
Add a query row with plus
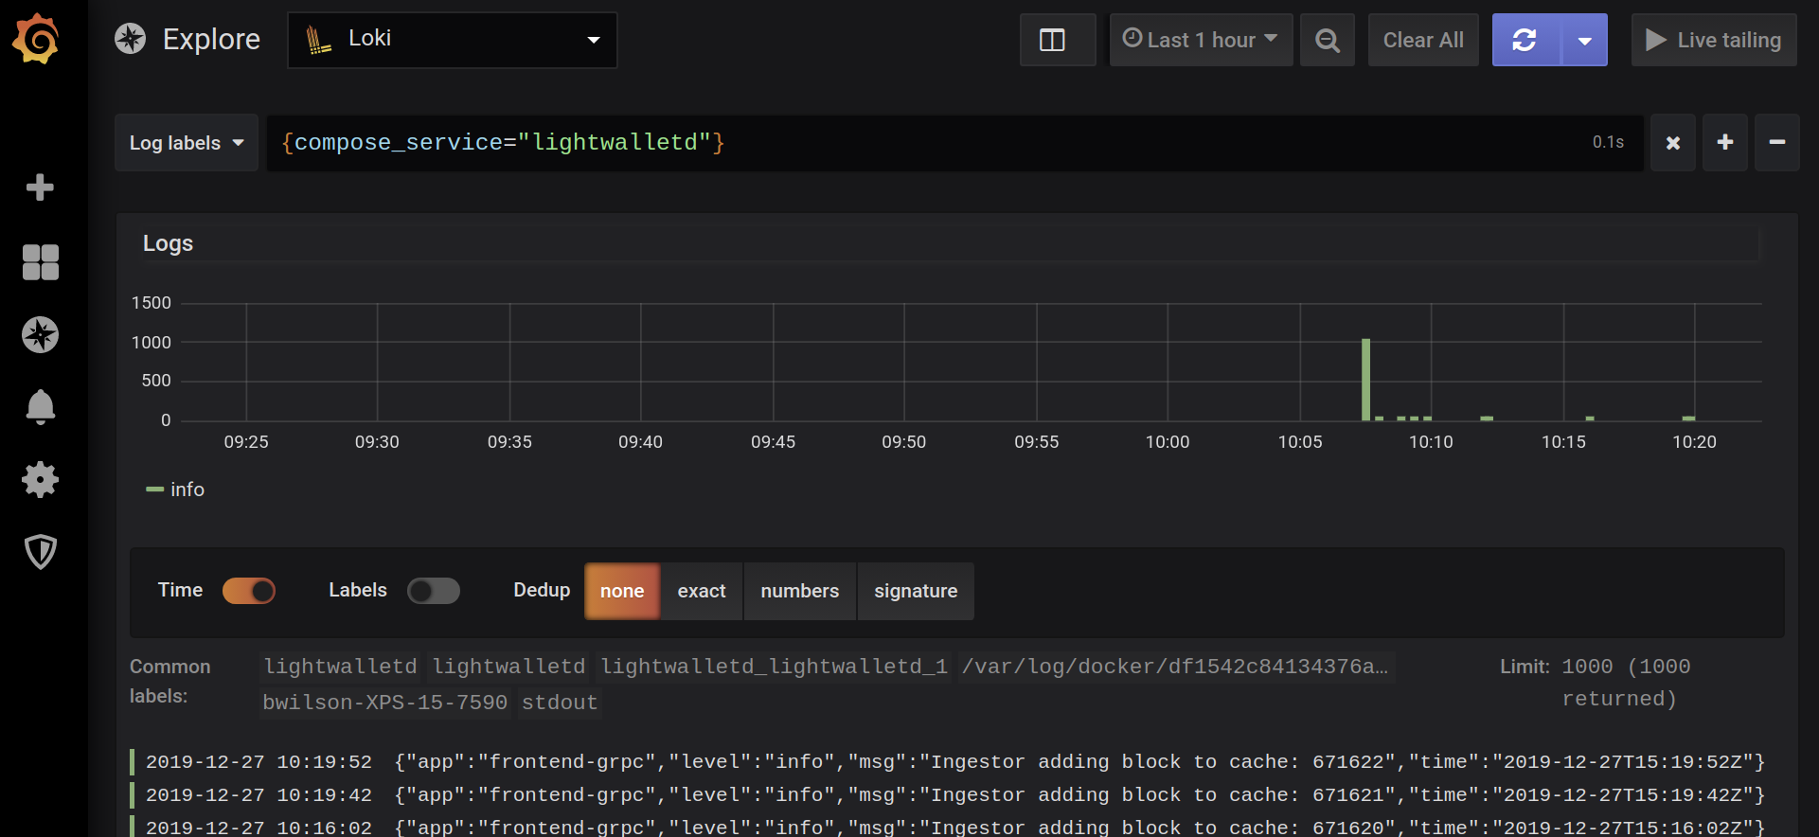click(1725, 143)
